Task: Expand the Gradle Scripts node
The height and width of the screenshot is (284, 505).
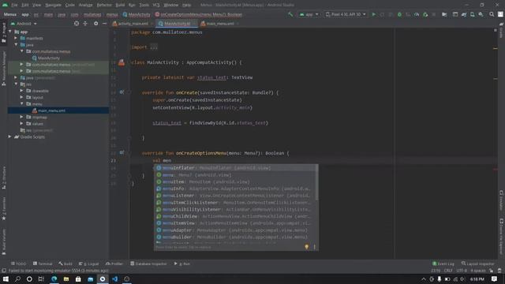Action: tap(10, 136)
